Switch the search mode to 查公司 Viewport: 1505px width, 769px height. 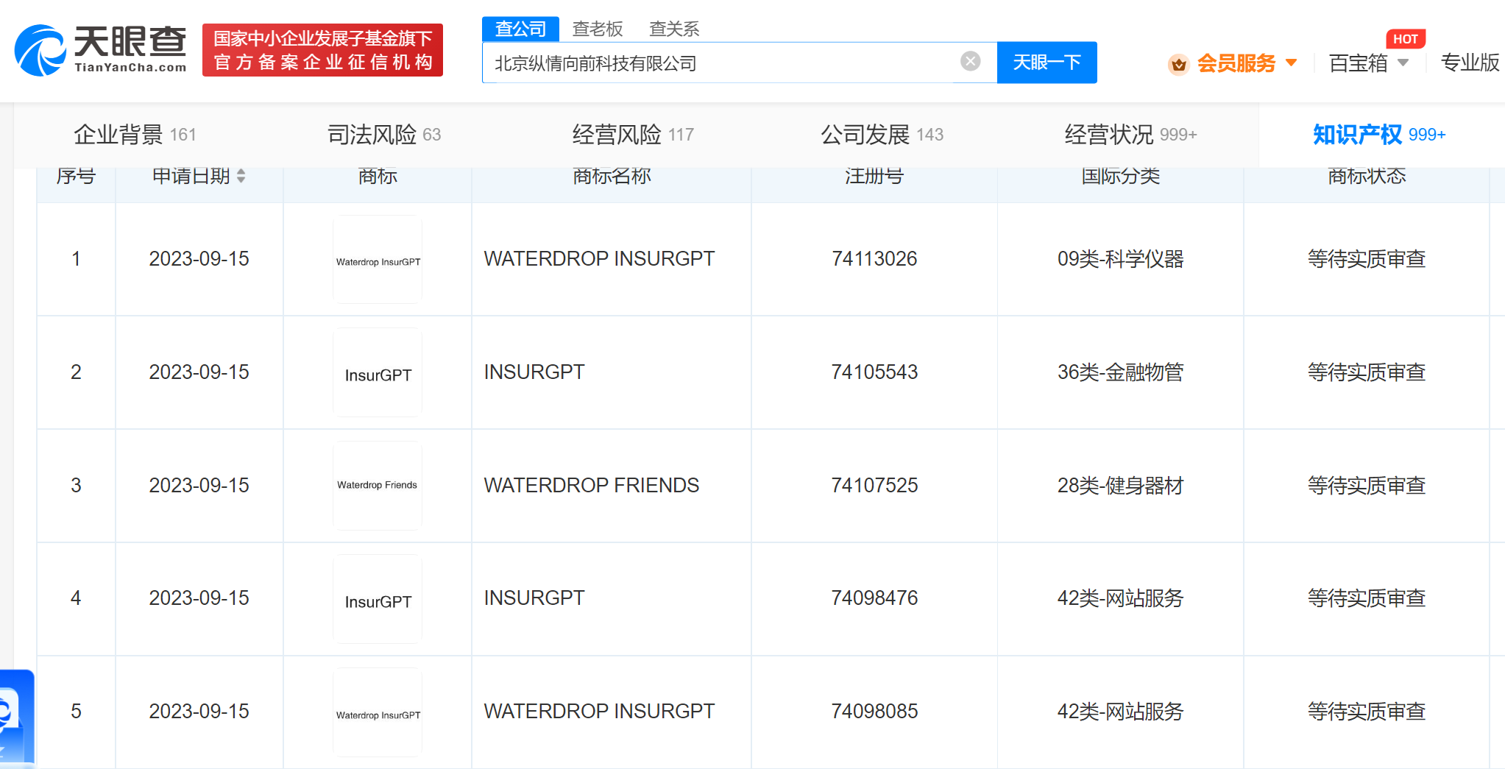click(x=520, y=28)
